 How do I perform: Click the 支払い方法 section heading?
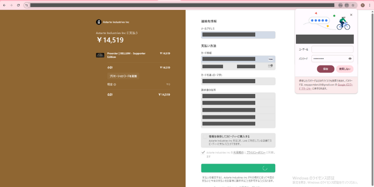209,46
